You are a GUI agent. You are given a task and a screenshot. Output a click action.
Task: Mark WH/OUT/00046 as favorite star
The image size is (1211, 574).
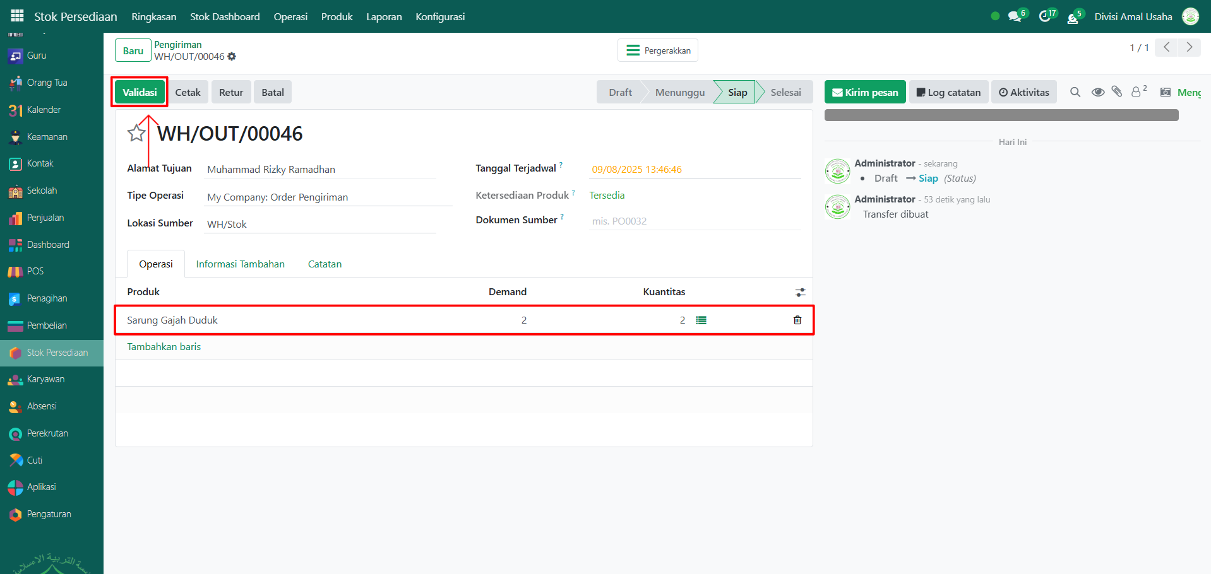tap(136, 133)
